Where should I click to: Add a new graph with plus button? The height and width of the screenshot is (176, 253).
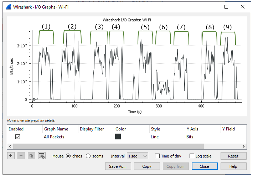point(11,156)
